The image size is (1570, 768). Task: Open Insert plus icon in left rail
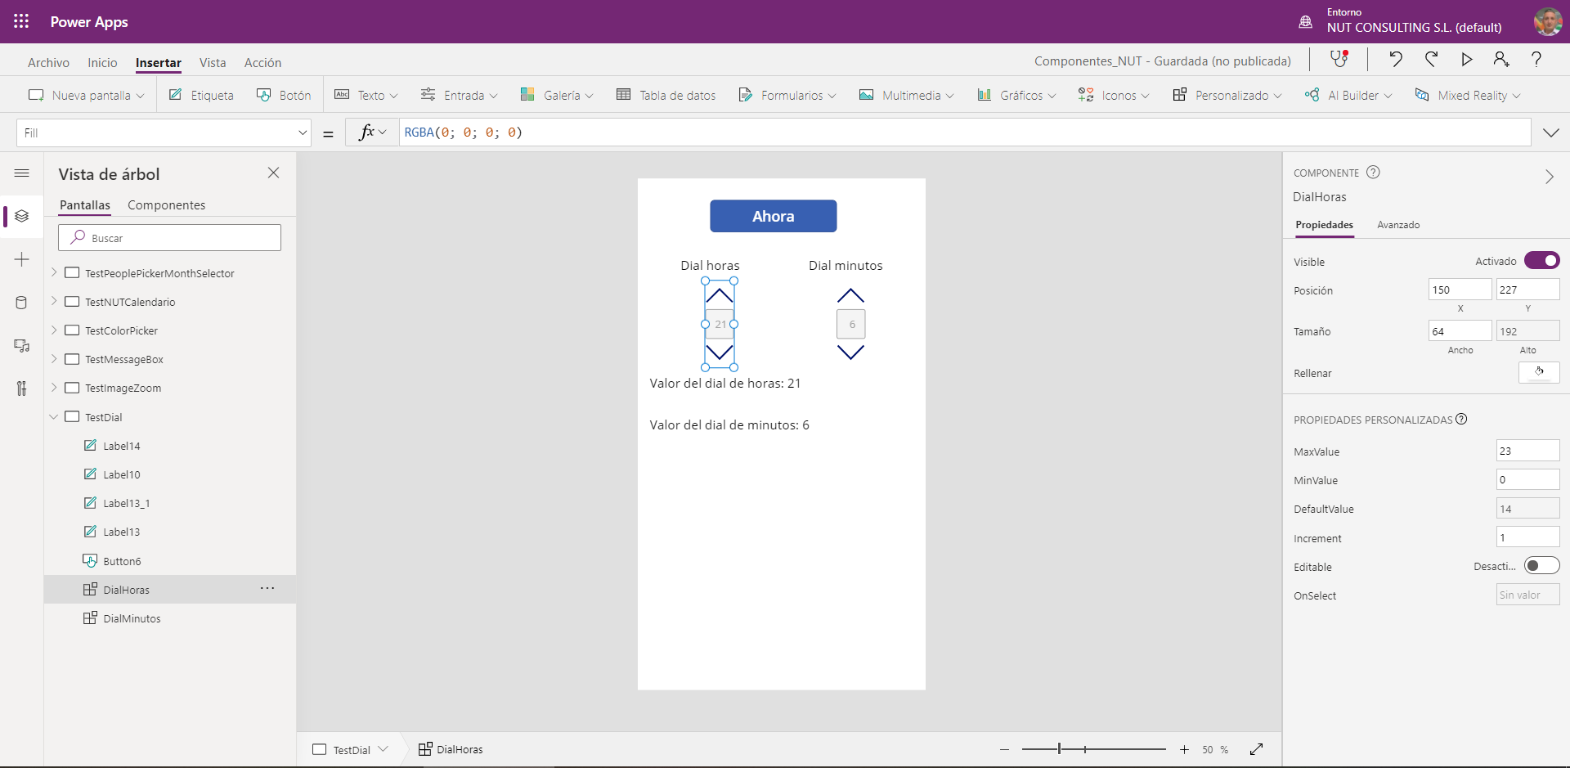[x=22, y=259]
